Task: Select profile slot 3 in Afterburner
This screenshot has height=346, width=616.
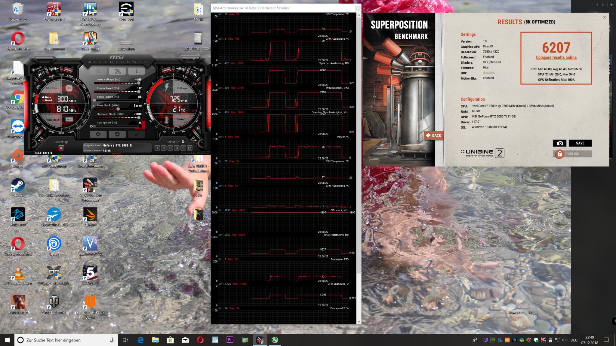Action: coord(170,148)
